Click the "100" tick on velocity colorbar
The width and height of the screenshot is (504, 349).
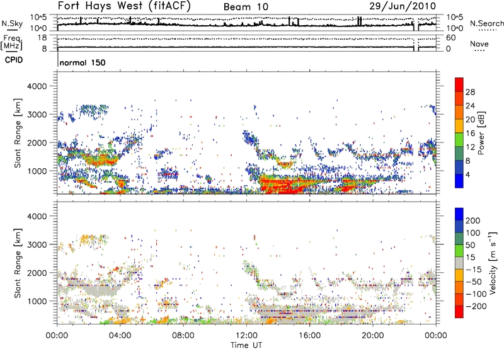[x=473, y=232]
